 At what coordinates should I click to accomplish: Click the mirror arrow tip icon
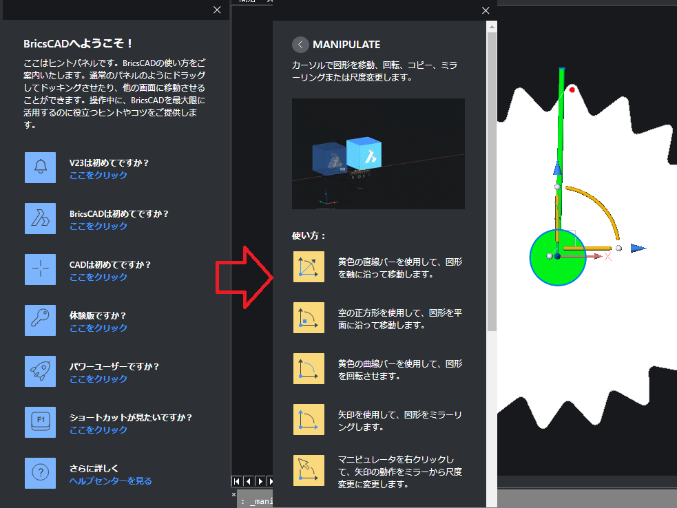pos(309,419)
